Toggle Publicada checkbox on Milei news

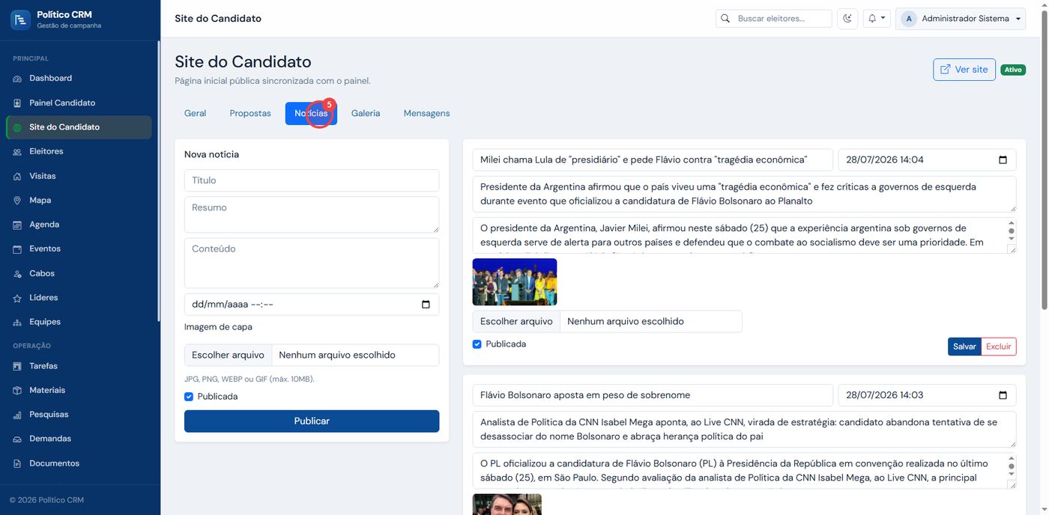pyautogui.click(x=477, y=344)
